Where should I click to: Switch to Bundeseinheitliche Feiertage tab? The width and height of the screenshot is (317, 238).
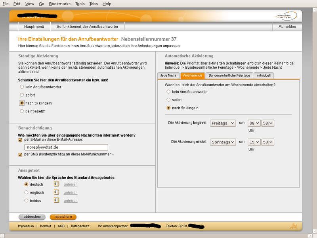pyautogui.click(x=229, y=75)
